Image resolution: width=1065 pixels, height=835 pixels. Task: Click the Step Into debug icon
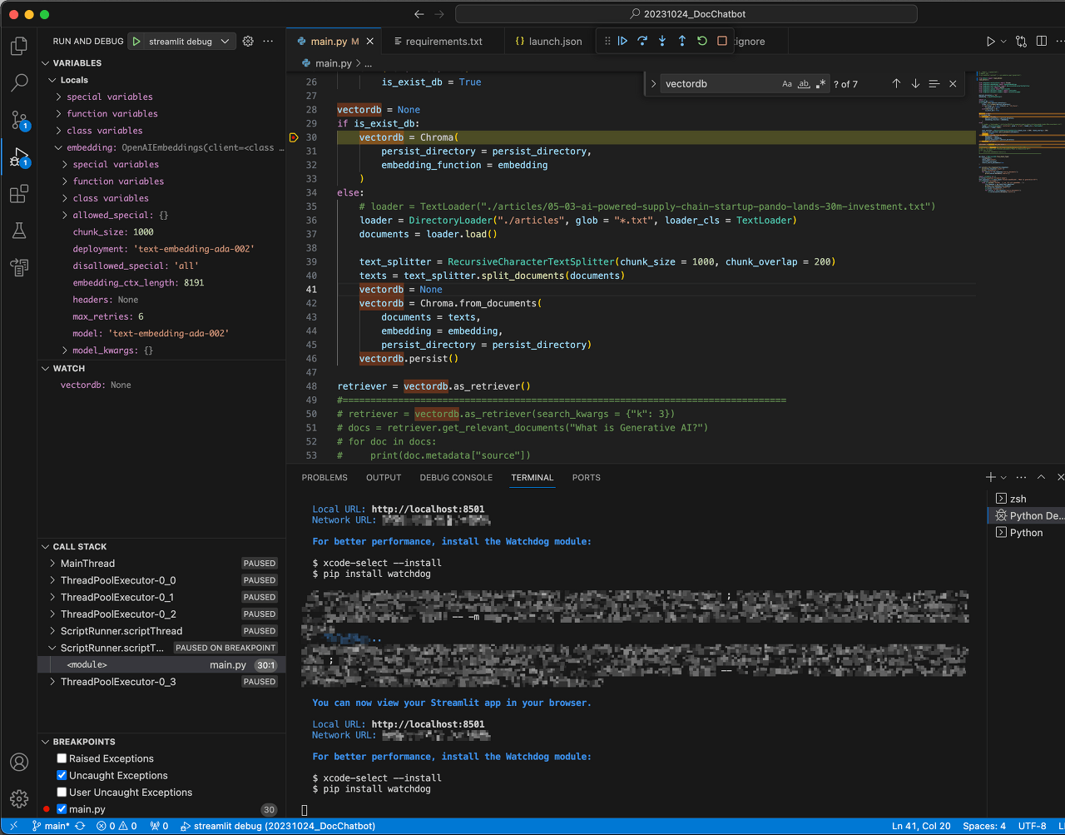coord(662,41)
